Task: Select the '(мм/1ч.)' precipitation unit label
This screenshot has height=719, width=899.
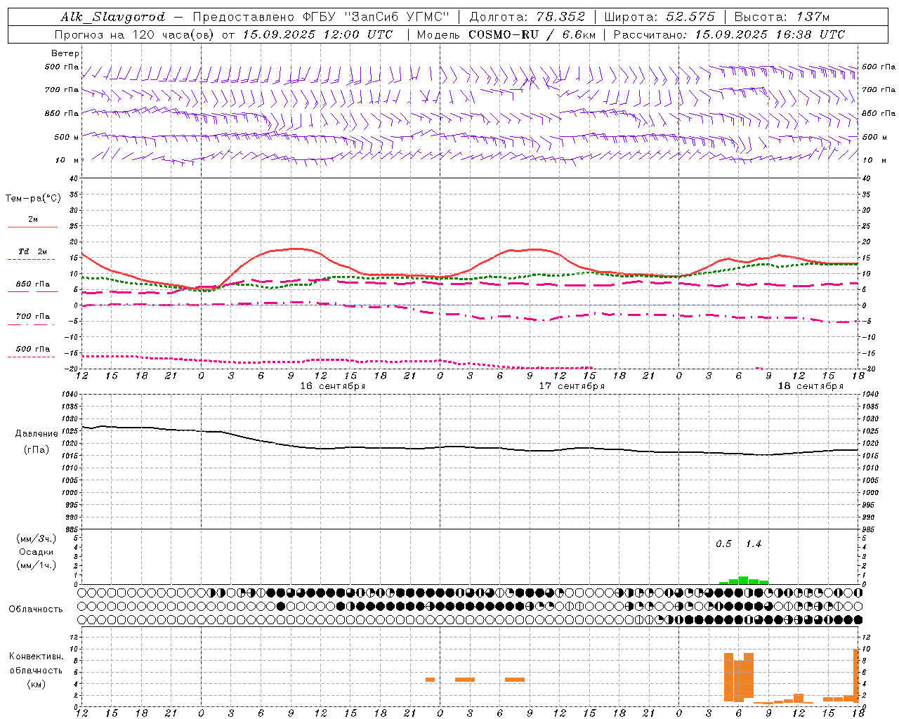Action: pos(37,565)
